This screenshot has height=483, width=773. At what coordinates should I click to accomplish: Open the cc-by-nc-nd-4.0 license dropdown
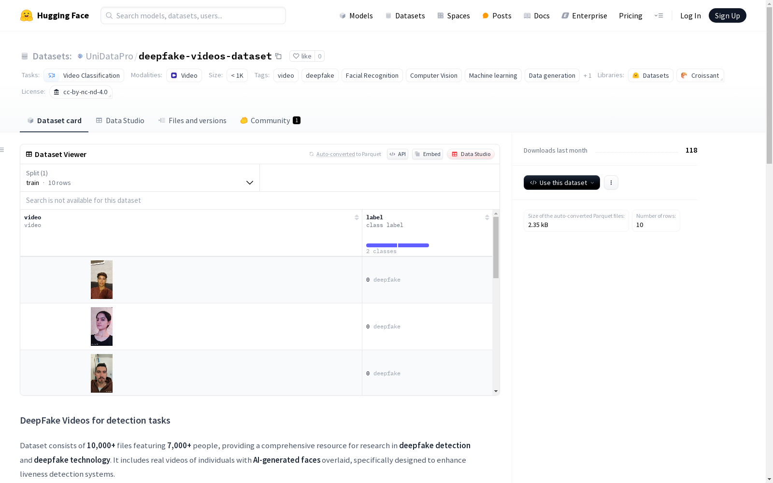pyautogui.click(x=81, y=92)
